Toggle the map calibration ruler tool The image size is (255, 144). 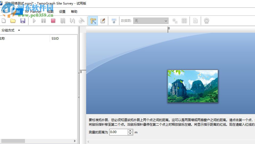click(93, 21)
